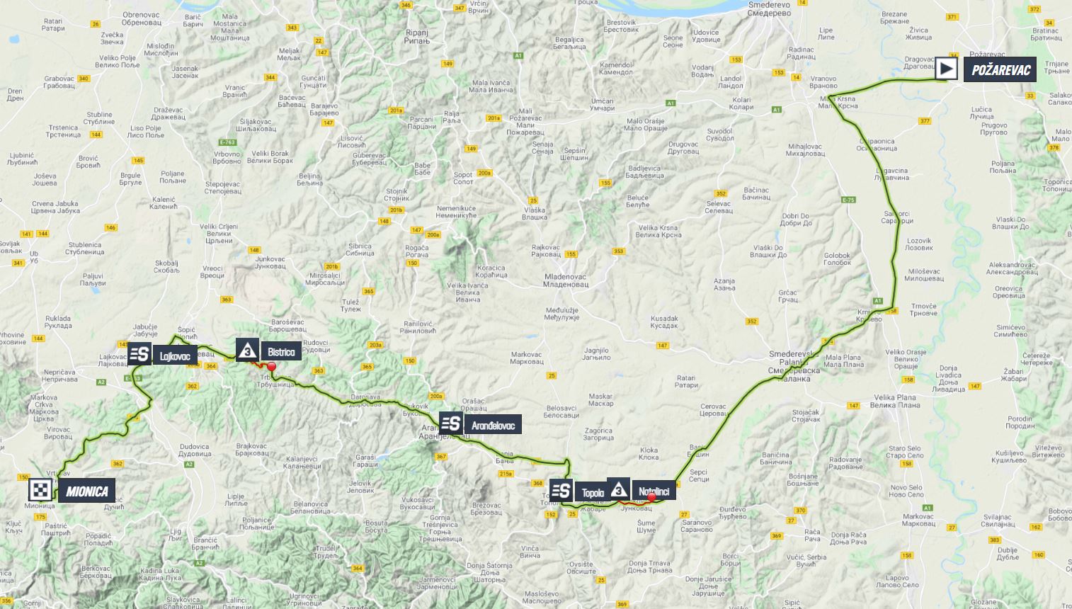Viewport: 1072px width, 609px height.
Task: Click the start flag icon at Požarevac
Action: (x=947, y=69)
